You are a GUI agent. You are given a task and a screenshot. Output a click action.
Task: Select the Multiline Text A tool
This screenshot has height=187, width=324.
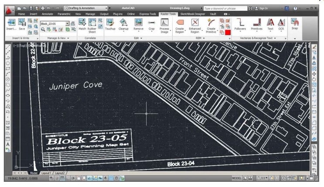pos(8,144)
